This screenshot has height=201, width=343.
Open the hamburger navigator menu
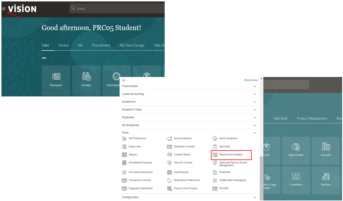point(3,9)
